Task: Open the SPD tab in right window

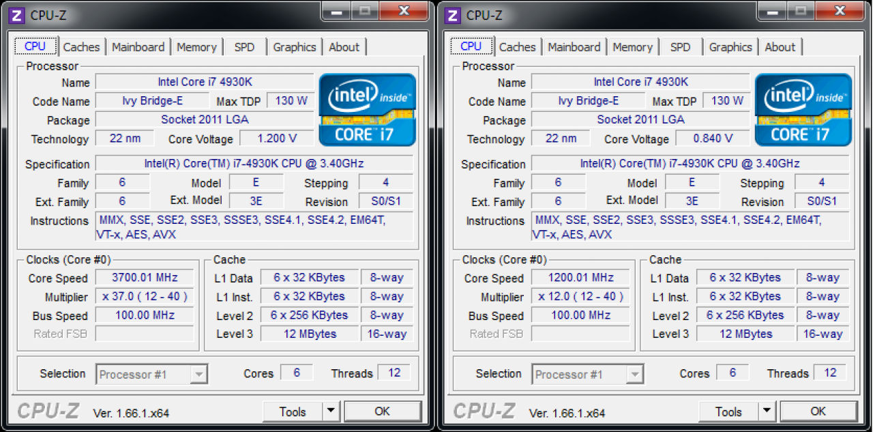Action: pyautogui.click(x=680, y=47)
